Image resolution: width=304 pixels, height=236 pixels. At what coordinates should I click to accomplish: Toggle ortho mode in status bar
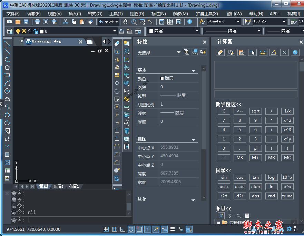(122, 229)
